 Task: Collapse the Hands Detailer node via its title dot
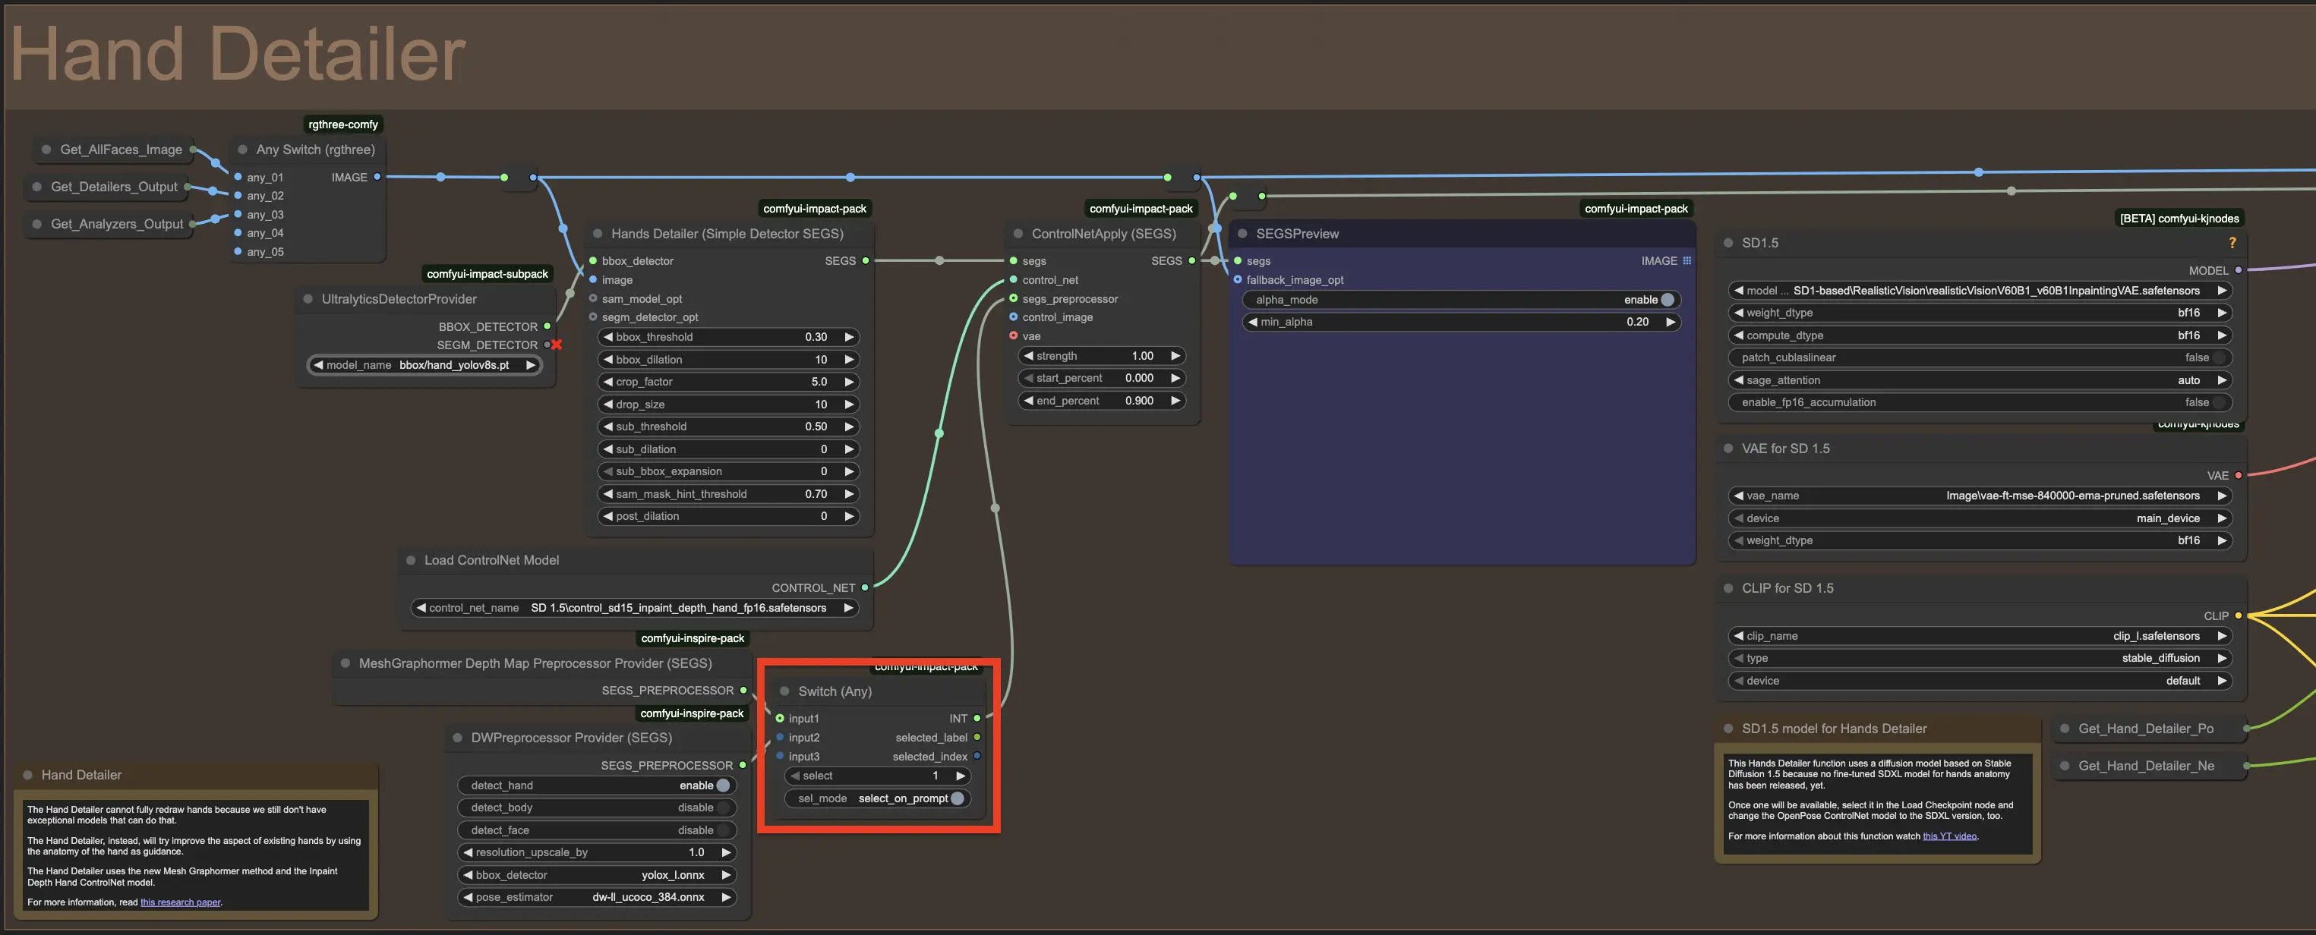pos(597,234)
